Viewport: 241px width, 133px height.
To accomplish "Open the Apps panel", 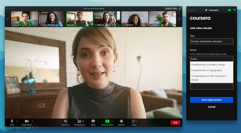I will [x=134, y=121].
